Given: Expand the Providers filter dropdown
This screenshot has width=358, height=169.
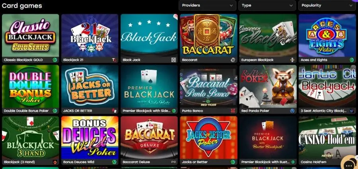Looking at the screenshot, I should pos(208,6).
